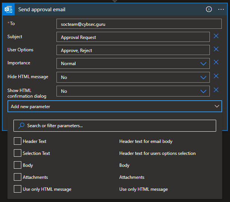Remove Show HTML confirmation dialog parameter

(216, 90)
